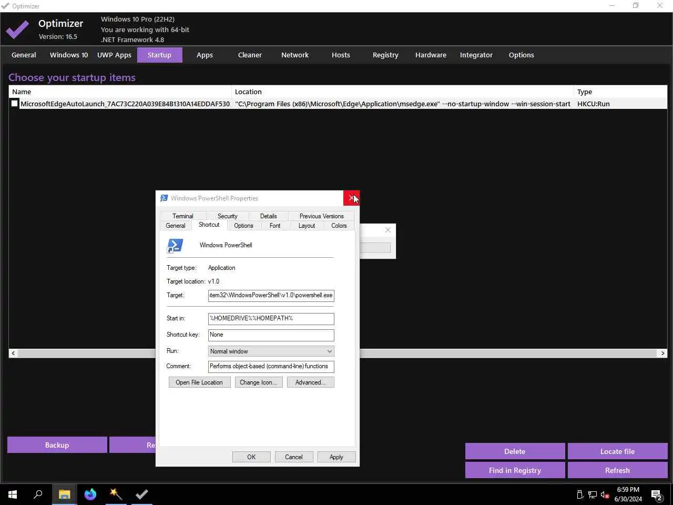Click network tray icon
This screenshot has width=673, height=505.
coord(593,494)
